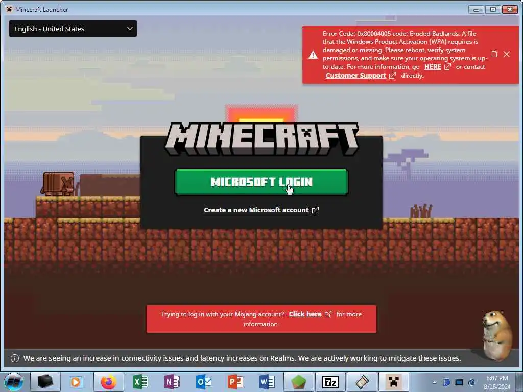Click the taskbar clock showing 6:07 PM

coord(497,382)
